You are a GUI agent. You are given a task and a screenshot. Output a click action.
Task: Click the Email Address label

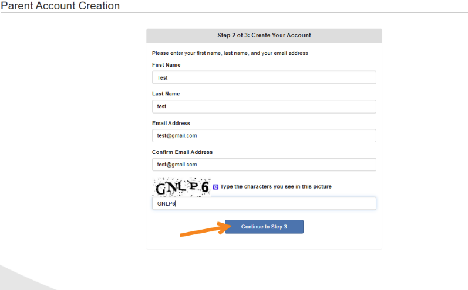coord(171,123)
